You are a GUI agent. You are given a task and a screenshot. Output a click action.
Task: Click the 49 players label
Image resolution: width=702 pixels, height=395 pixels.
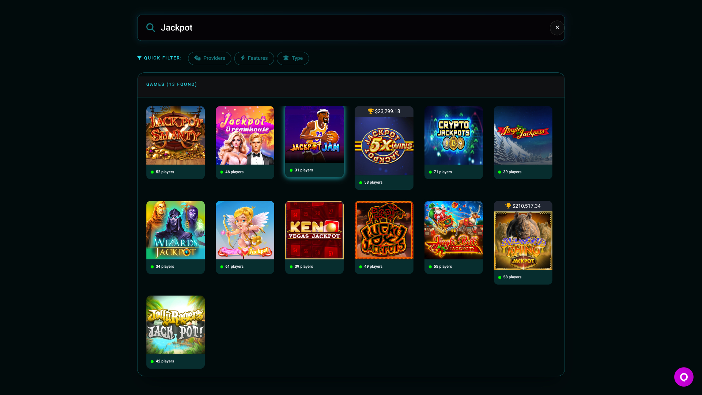coord(373,267)
